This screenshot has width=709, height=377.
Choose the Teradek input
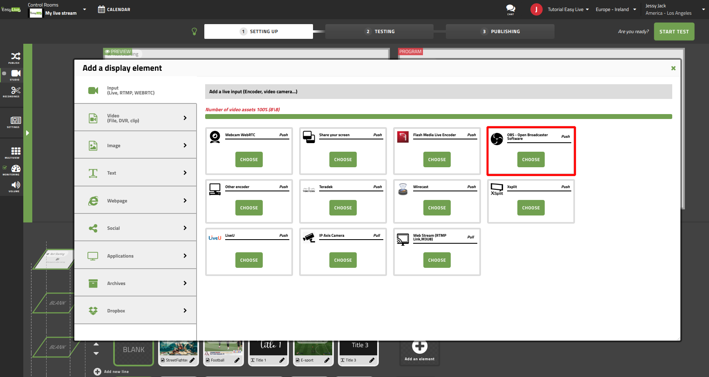click(x=343, y=208)
